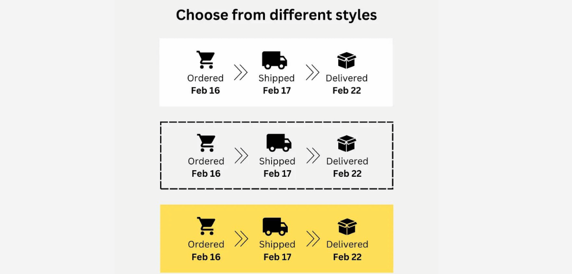
Task: Click the double chevron after Ordered in white style
Action: (241, 72)
